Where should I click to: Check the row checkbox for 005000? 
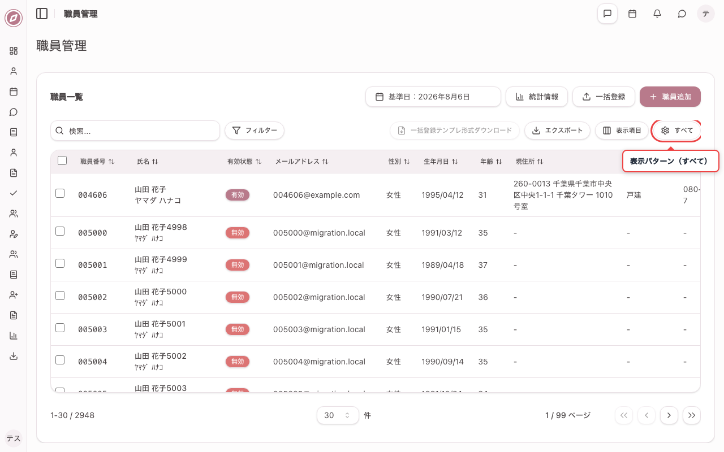60,231
